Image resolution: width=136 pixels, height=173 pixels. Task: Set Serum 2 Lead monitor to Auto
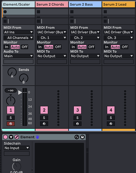tap(116, 47)
